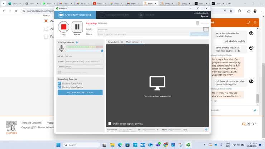Open the Resolution dropdown
Screen dimensions: 265x149
click(127, 130)
